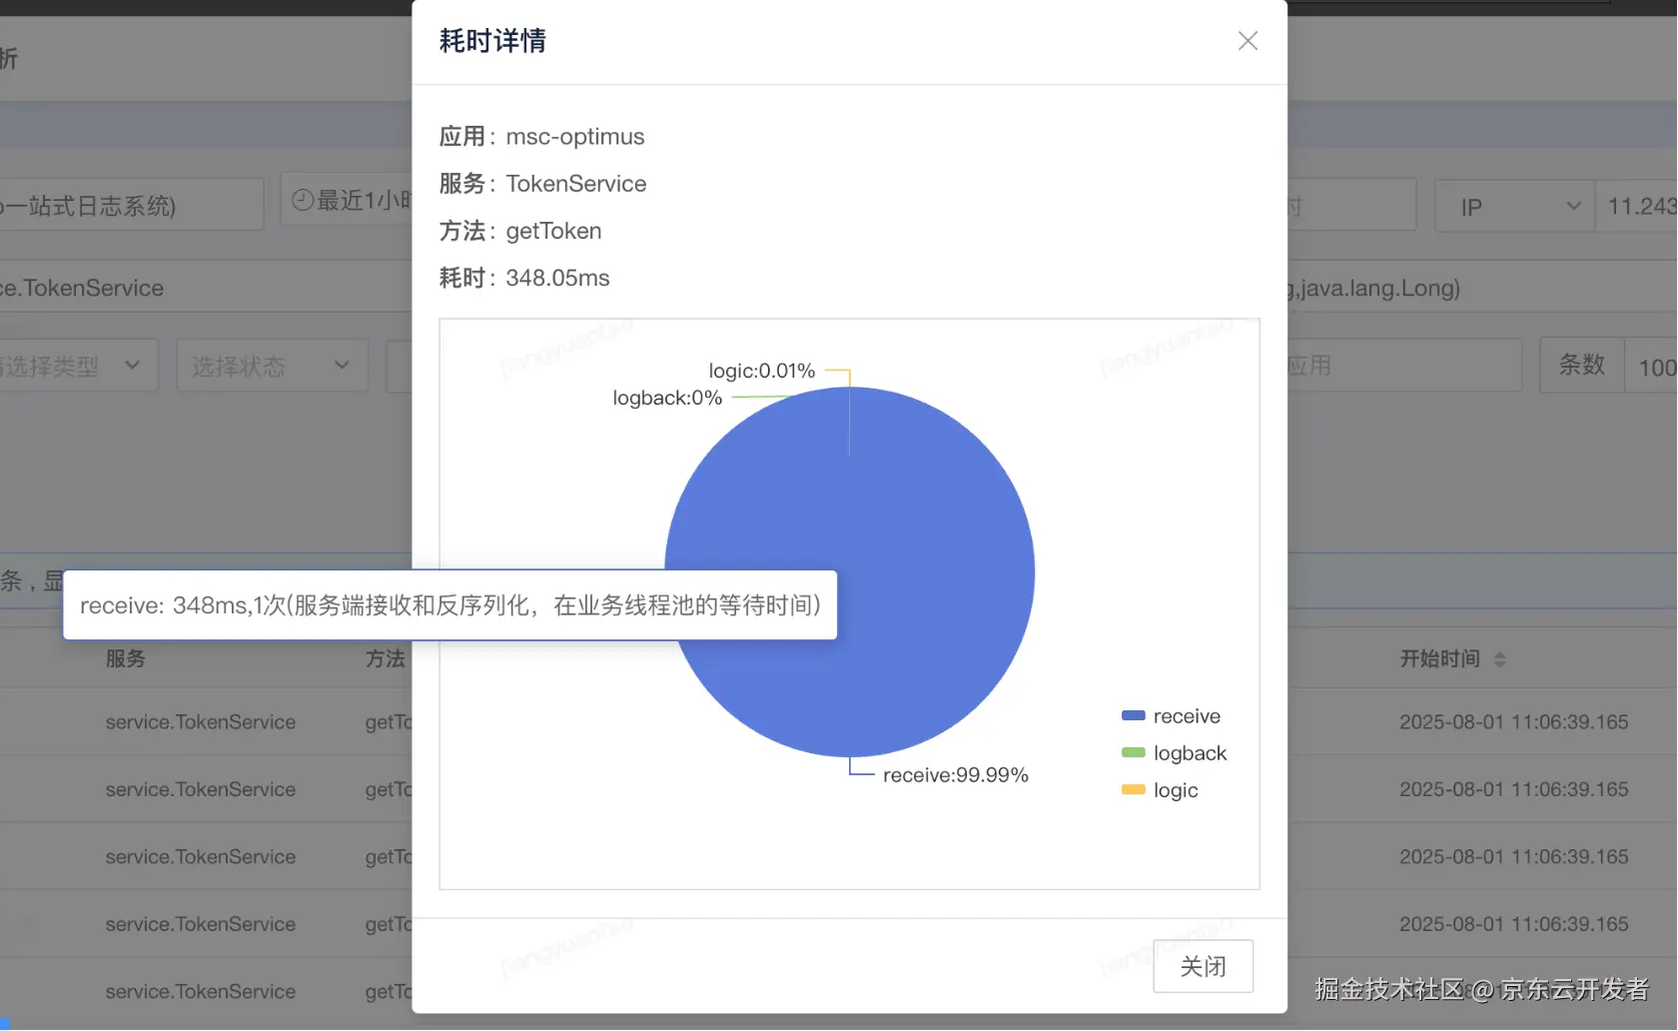Toggle the logic series in the chart legend
This screenshot has width=1678, height=1031.
1164,789
